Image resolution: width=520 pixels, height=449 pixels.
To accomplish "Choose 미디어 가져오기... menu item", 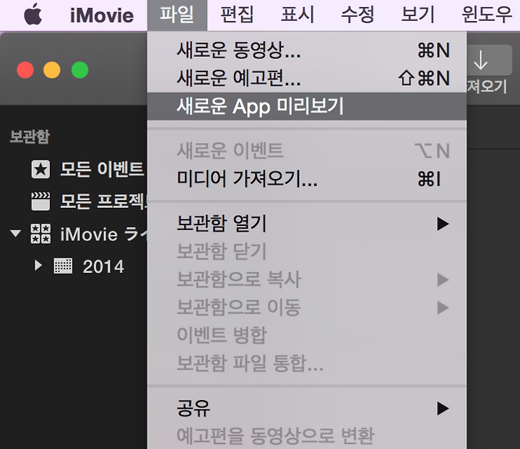I will point(307,179).
